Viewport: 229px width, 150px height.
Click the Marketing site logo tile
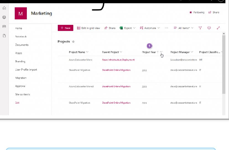(x=21, y=13)
